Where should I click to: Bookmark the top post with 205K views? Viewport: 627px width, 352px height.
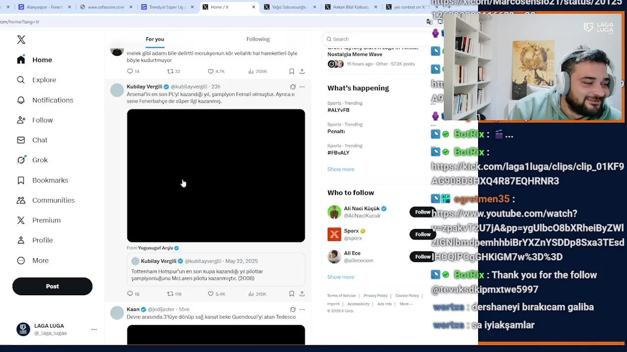(x=291, y=71)
